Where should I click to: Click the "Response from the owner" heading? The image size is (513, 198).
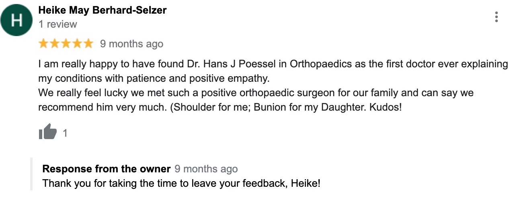[106, 169]
